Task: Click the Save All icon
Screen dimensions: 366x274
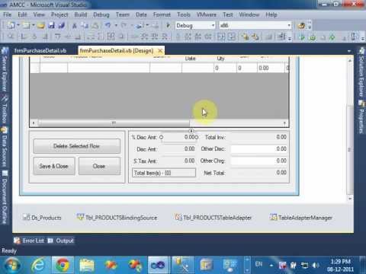Action: click(61, 25)
